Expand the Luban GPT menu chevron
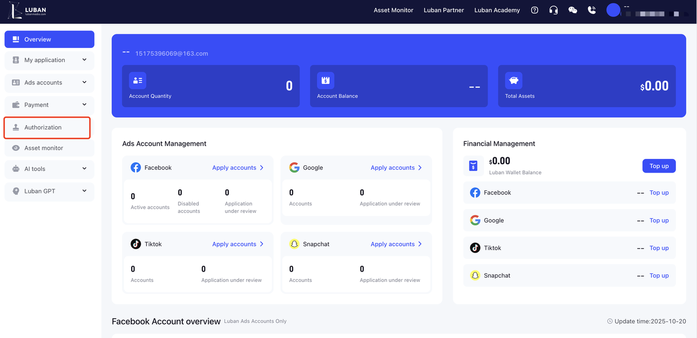 84,191
